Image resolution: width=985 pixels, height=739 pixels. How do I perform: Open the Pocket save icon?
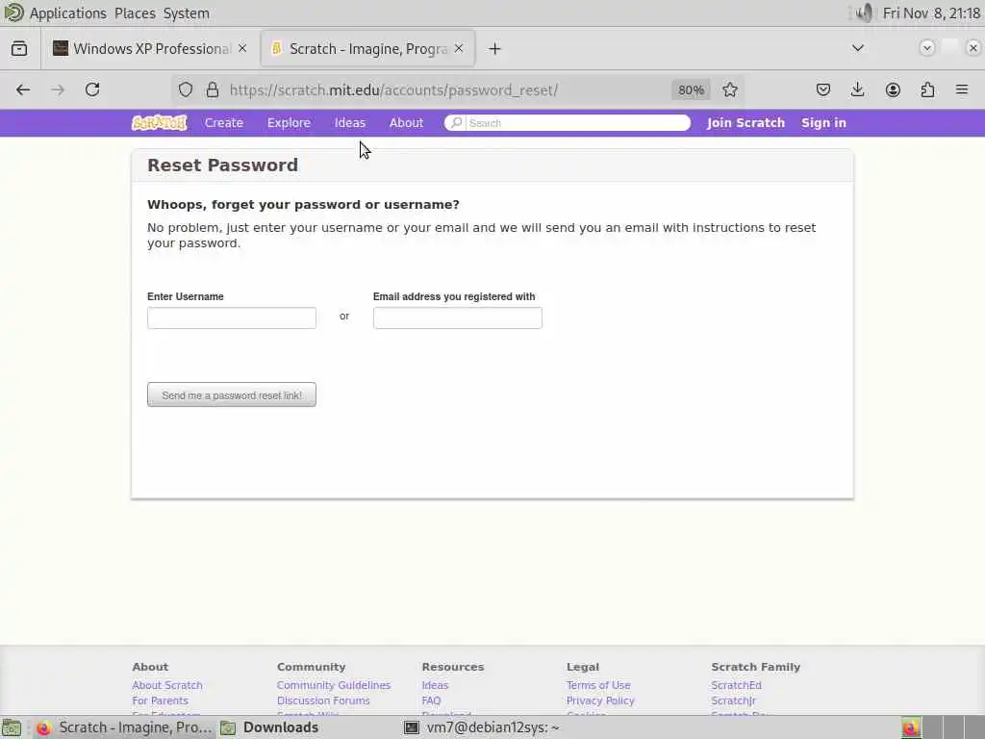pyautogui.click(x=823, y=89)
